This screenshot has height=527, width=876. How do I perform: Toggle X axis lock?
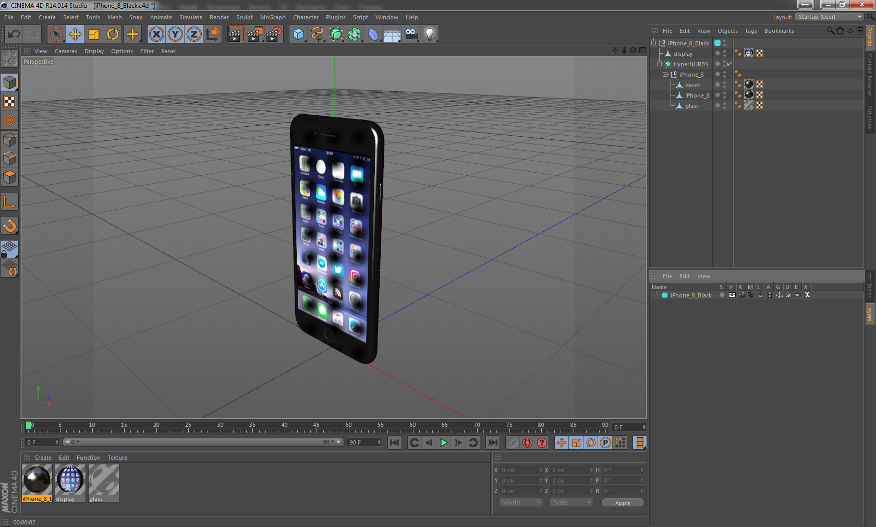point(156,34)
